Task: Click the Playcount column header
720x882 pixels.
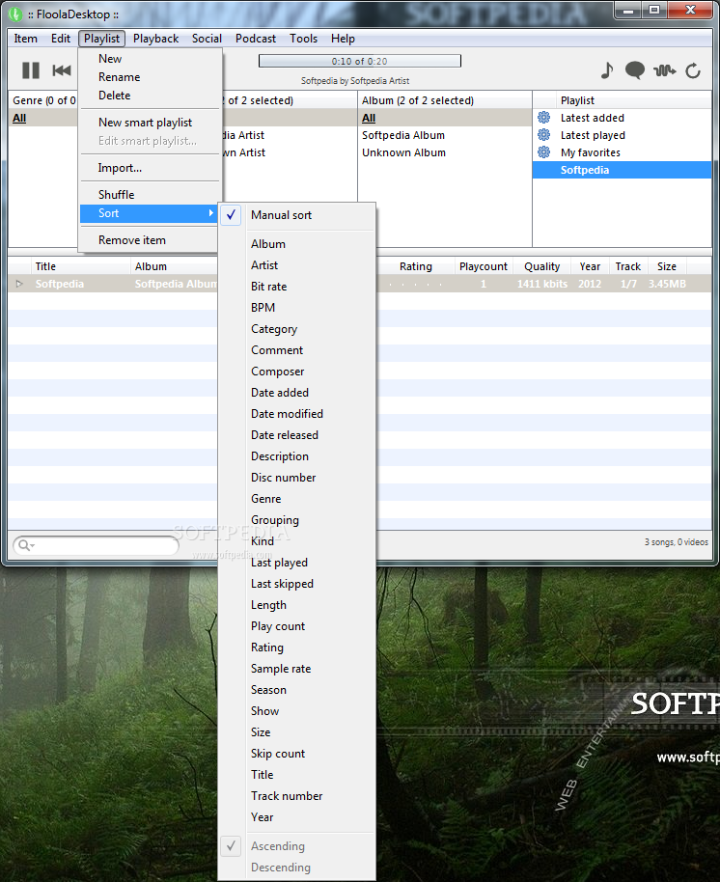Action: (484, 266)
